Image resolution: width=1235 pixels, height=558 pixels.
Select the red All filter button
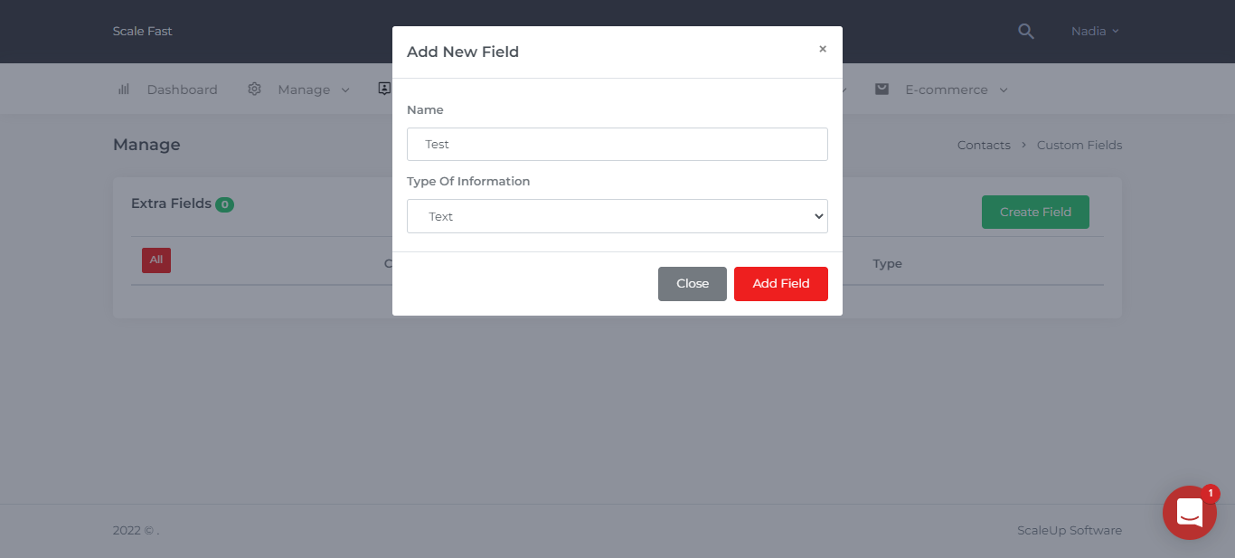[x=156, y=260]
